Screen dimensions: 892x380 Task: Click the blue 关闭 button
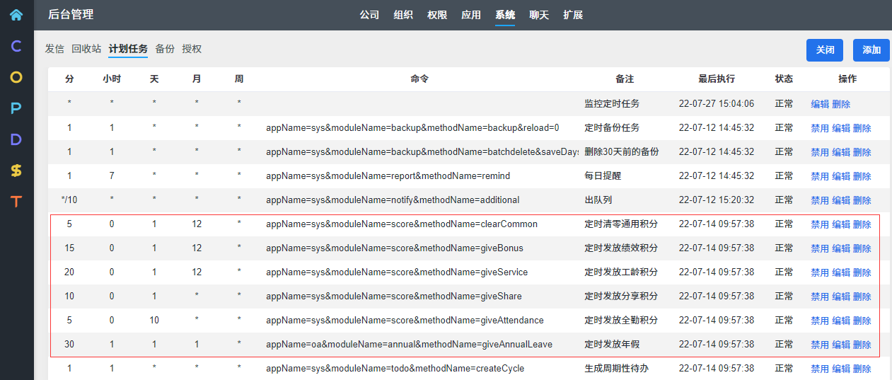point(825,50)
